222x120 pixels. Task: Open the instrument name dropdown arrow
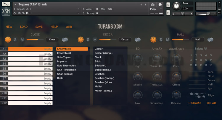click(15, 5)
